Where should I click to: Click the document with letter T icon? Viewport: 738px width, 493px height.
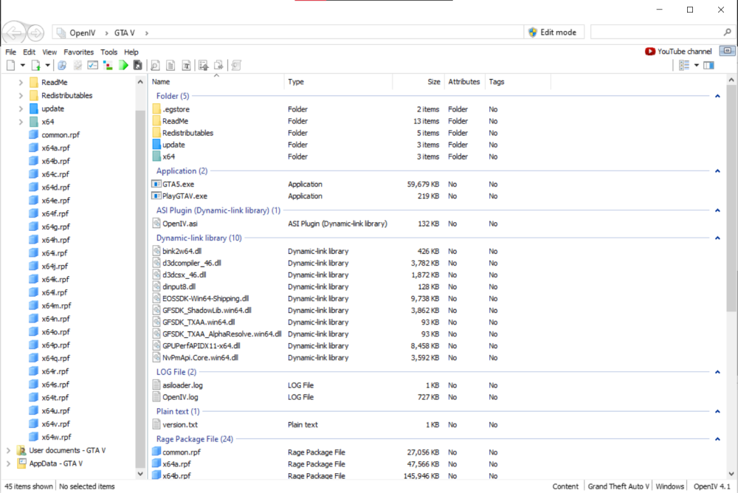point(187,66)
